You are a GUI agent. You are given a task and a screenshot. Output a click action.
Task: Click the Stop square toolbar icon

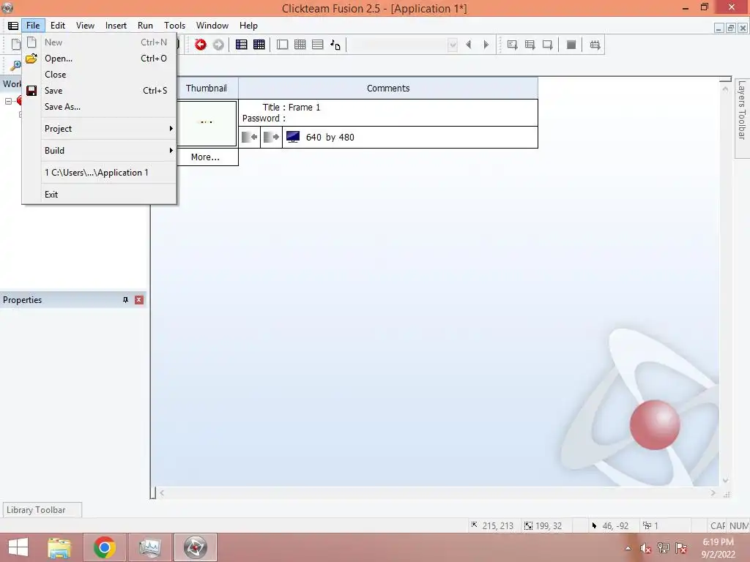pyautogui.click(x=571, y=45)
